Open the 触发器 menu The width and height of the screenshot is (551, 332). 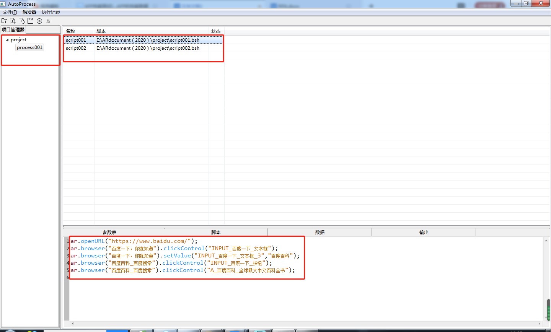coord(29,12)
